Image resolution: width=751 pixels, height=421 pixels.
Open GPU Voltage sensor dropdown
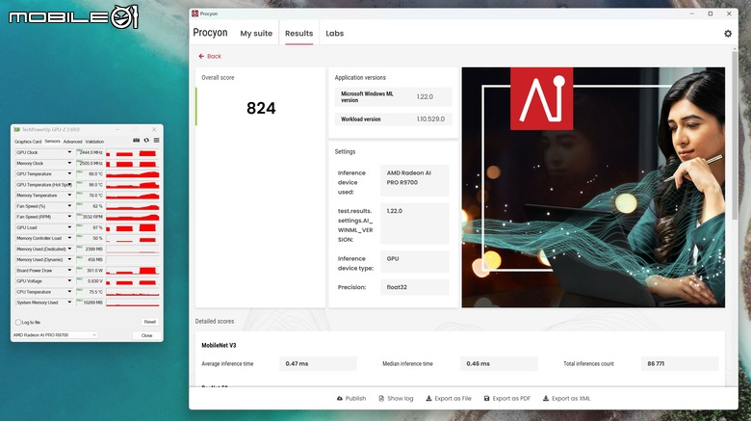click(69, 281)
